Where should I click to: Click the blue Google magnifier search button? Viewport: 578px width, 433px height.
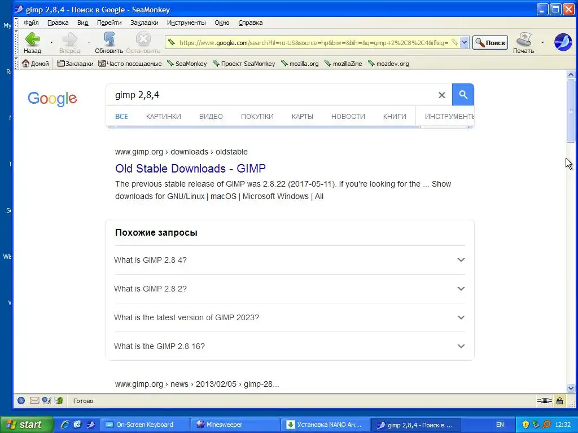pyautogui.click(x=463, y=95)
